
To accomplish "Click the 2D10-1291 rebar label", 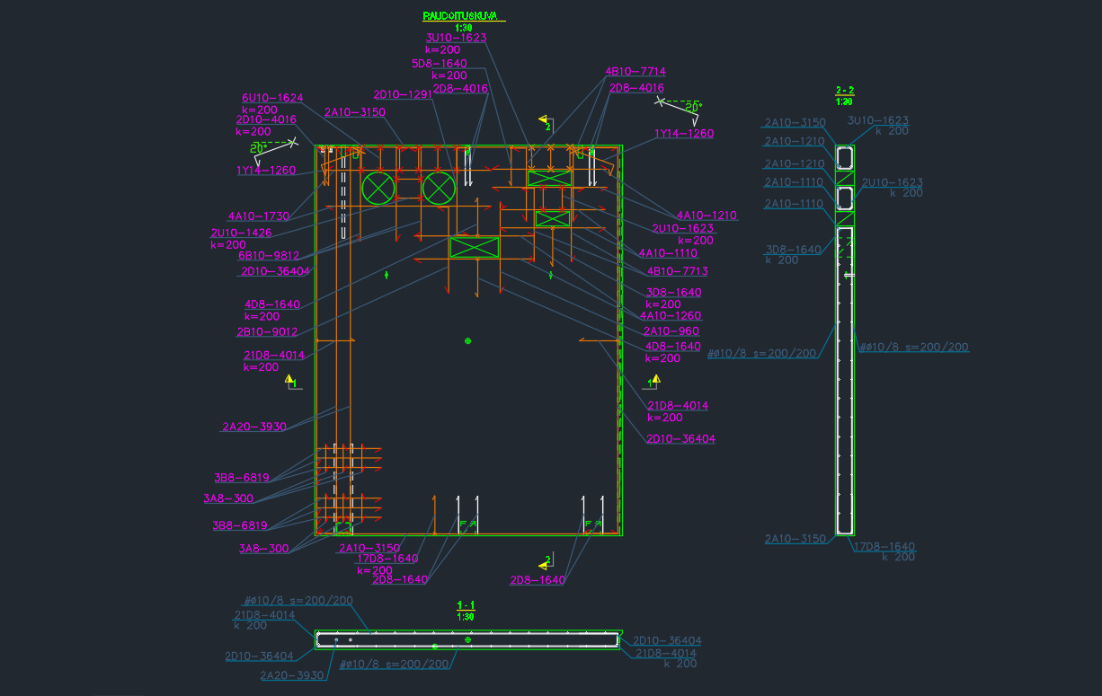I will (403, 94).
